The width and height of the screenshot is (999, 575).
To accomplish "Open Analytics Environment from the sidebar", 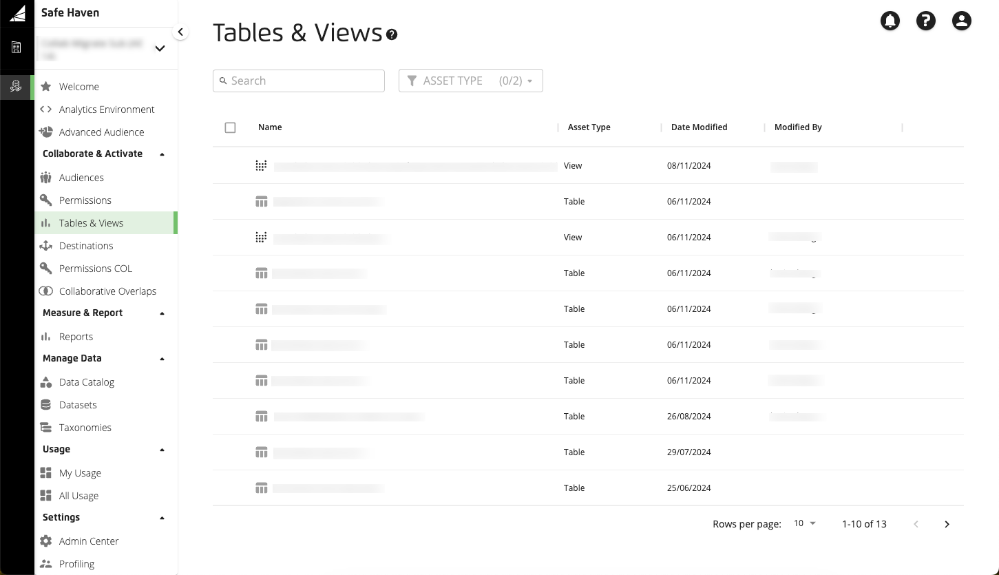I will click(x=106, y=109).
